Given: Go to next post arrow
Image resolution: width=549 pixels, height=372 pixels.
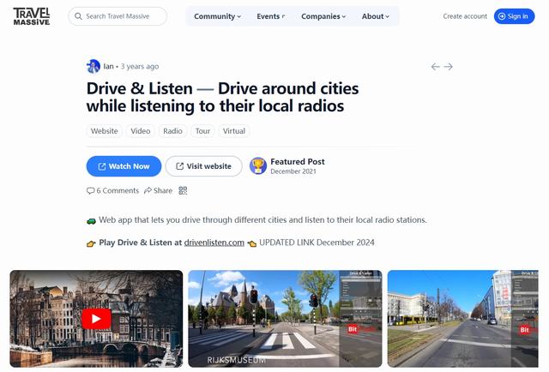Looking at the screenshot, I should coord(449,66).
